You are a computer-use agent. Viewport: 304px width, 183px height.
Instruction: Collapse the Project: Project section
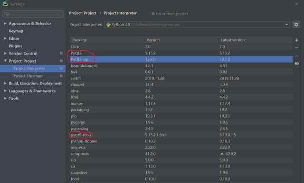[x=5, y=61]
